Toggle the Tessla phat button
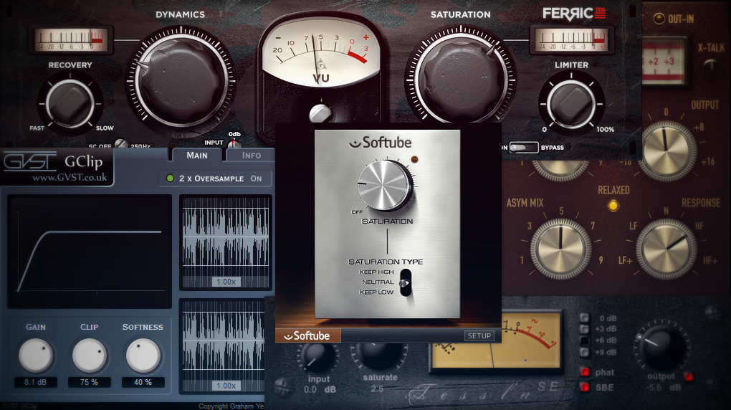The image size is (731, 410). click(584, 372)
